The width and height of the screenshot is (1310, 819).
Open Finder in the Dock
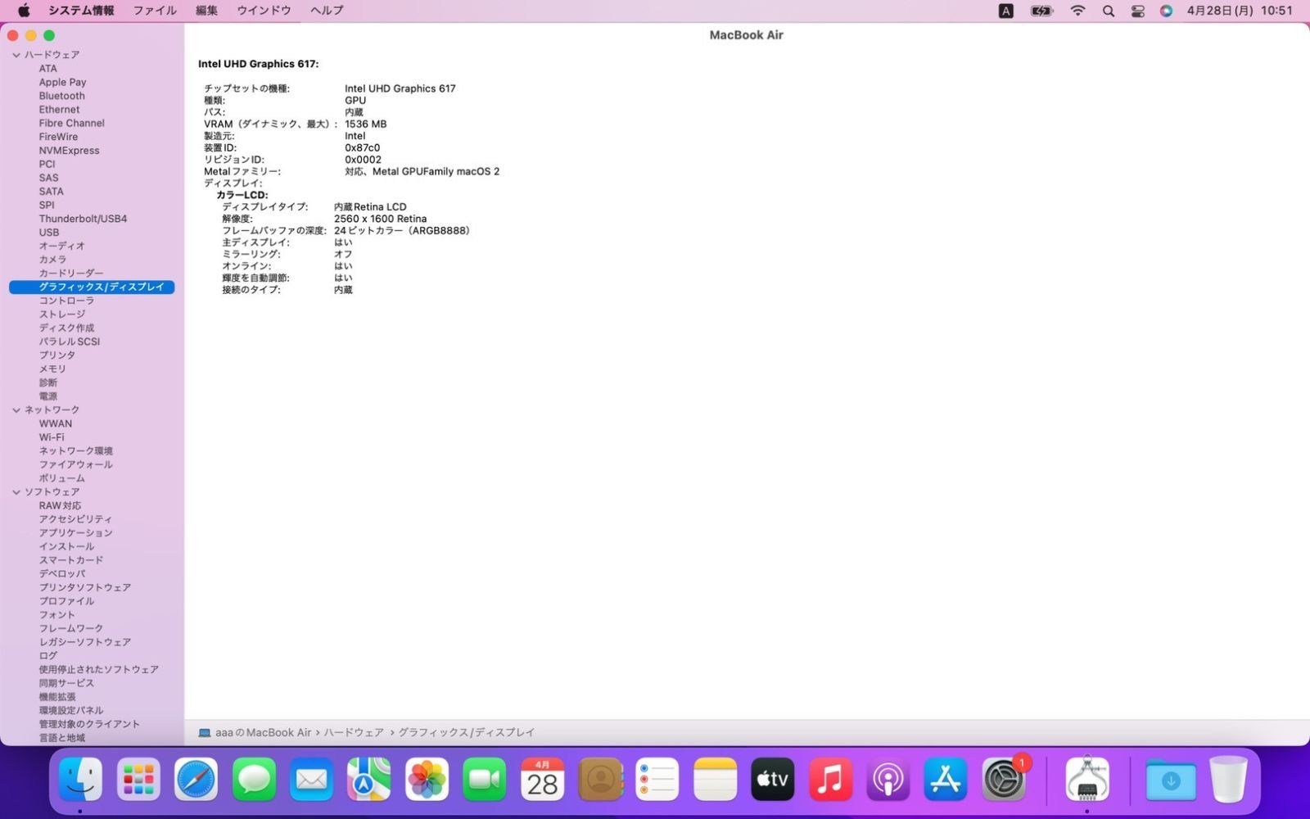(80, 779)
